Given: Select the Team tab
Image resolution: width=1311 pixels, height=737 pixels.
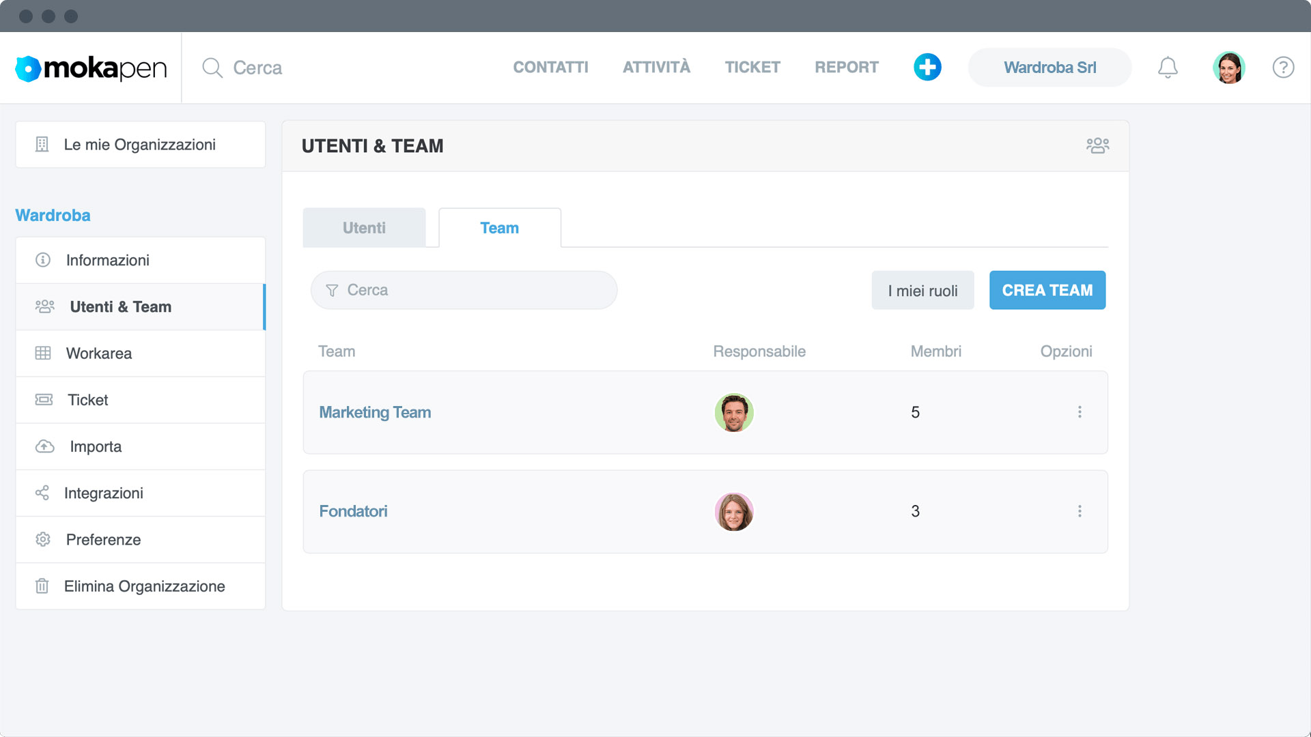Looking at the screenshot, I should [x=499, y=228].
